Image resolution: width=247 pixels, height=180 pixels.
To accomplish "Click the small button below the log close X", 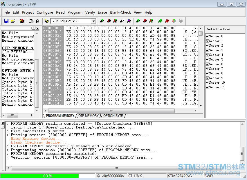I will click(x=3, y=126).
